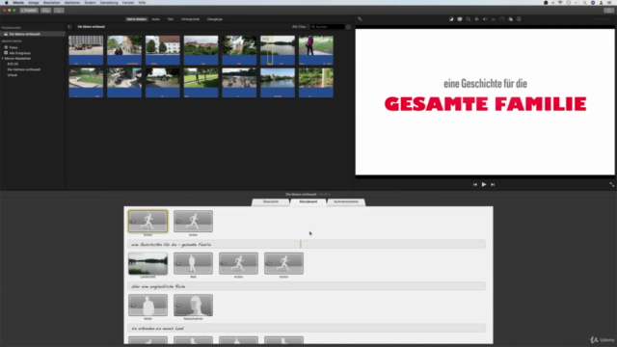Play the trailer in the viewer
This screenshot has height=347, width=617.
(484, 184)
